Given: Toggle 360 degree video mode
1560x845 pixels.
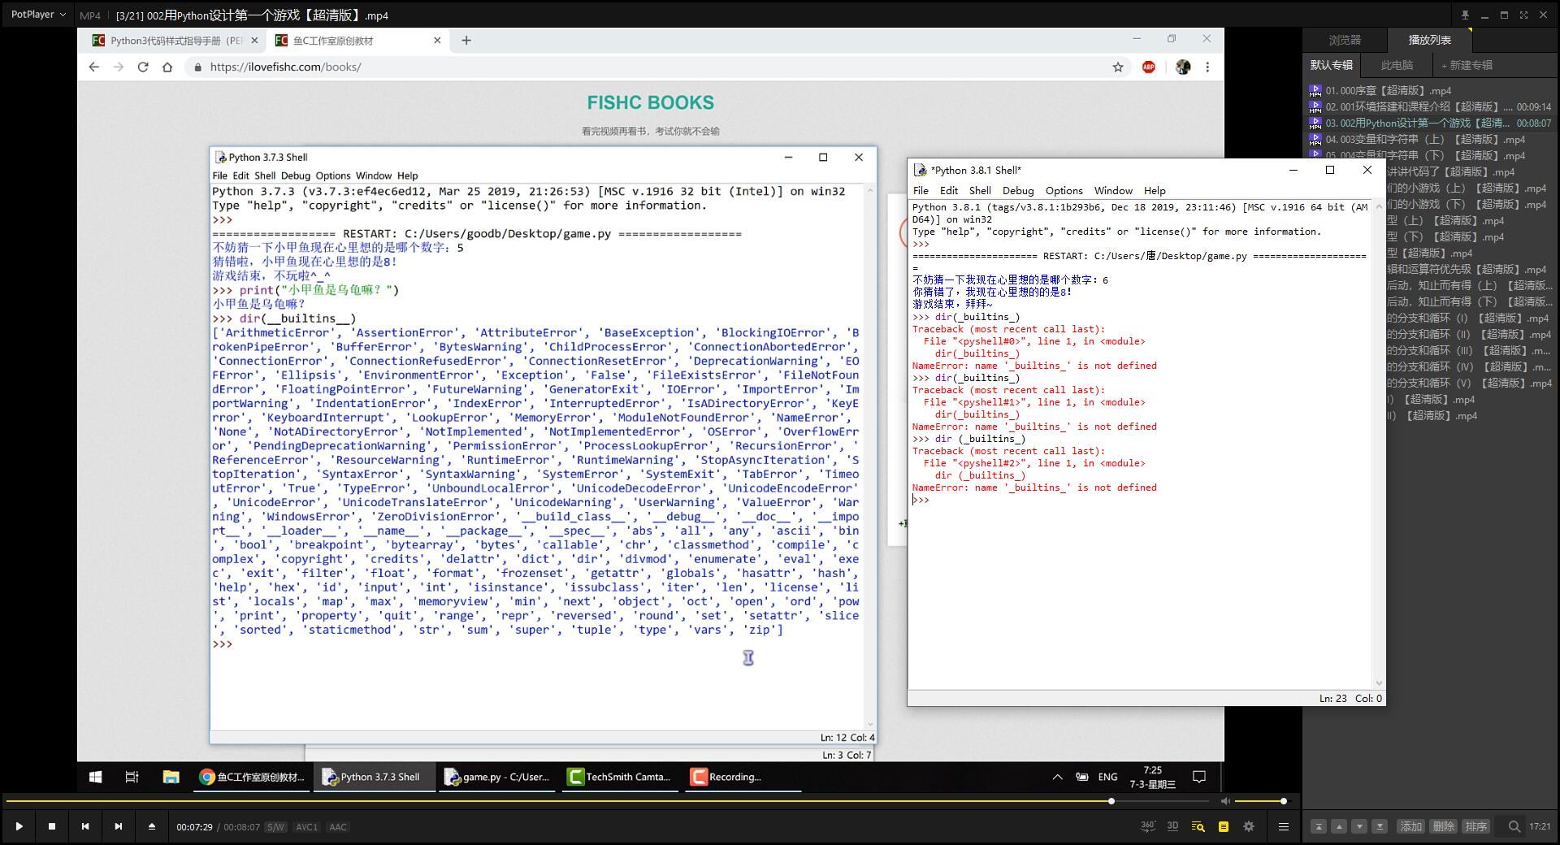Looking at the screenshot, I should click(x=1148, y=826).
